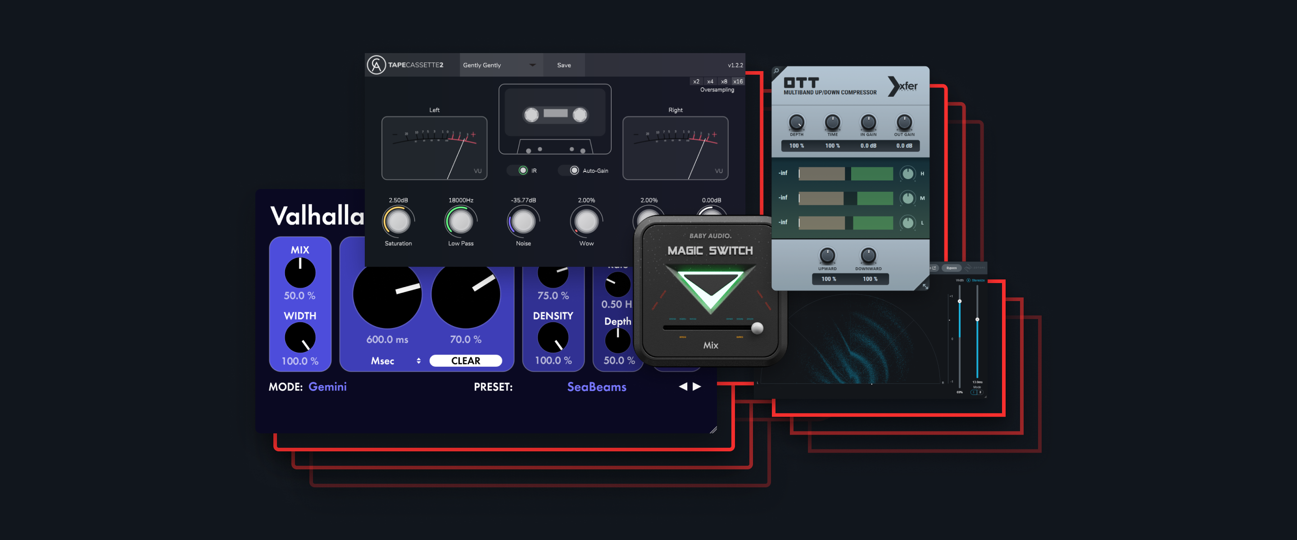Click the cassette tape graphic in TapeCassette2
The height and width of the screenshot is (540, 1297).
pyautogui.click(x=555, y=119)
